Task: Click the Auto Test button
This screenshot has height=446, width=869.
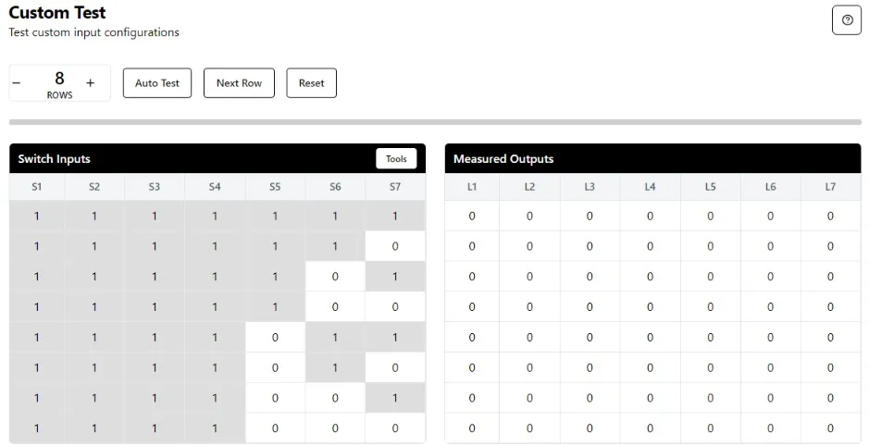Action: [x=157, y=83]
